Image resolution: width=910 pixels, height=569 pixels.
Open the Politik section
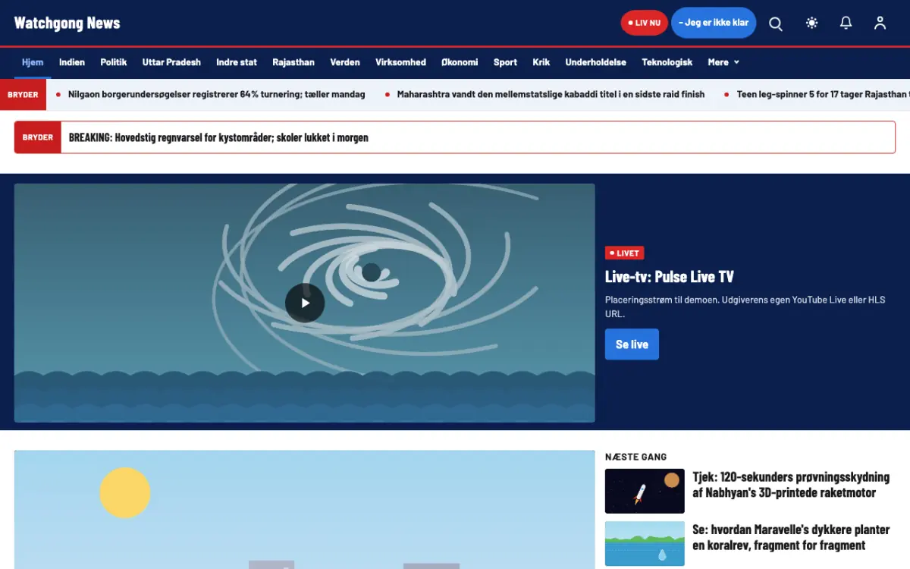click(x=114, y=62)
